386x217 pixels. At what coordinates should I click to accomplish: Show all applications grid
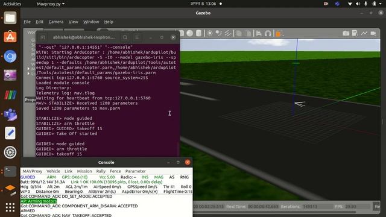click(x=10, y=207)
